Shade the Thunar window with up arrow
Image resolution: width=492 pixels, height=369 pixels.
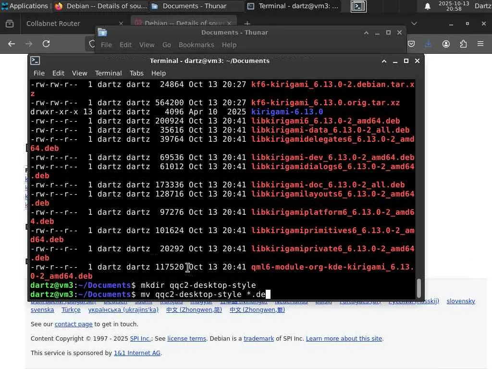pos(366,33)
